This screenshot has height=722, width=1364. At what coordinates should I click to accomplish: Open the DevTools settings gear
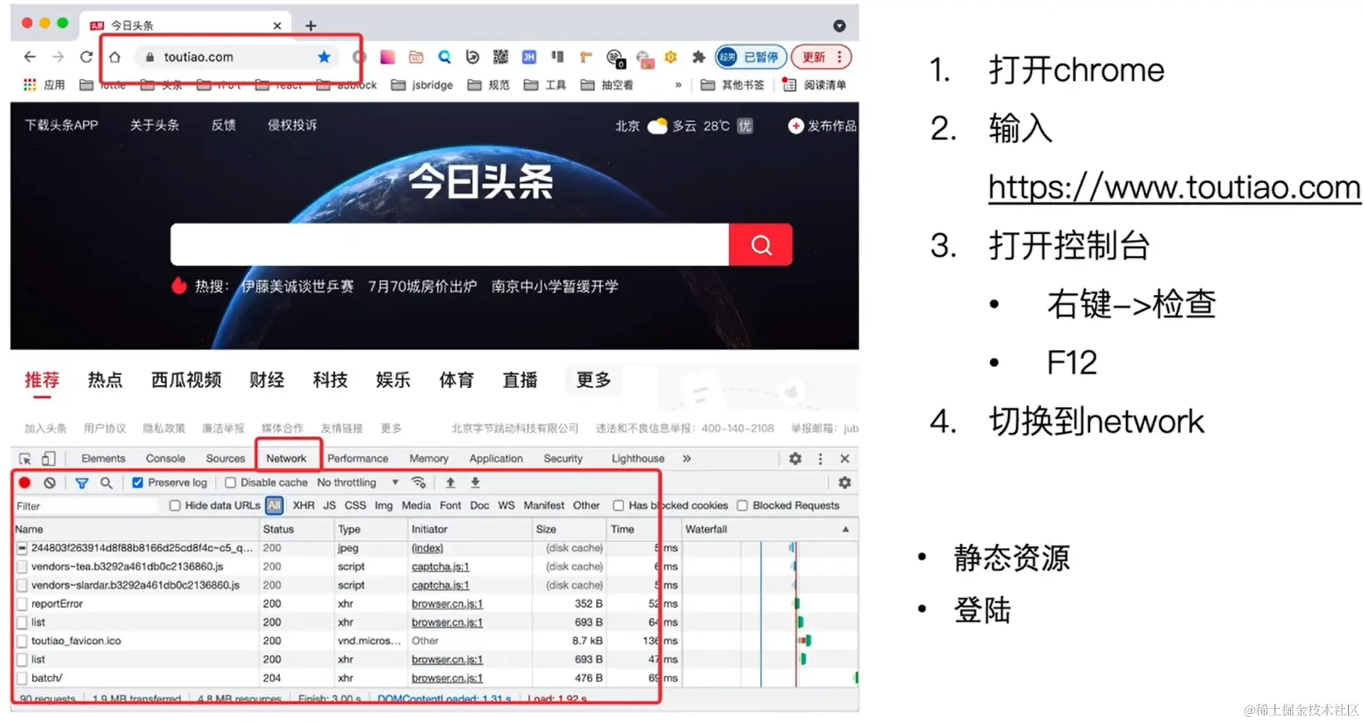pyautogui.click(x=795, y=458)
